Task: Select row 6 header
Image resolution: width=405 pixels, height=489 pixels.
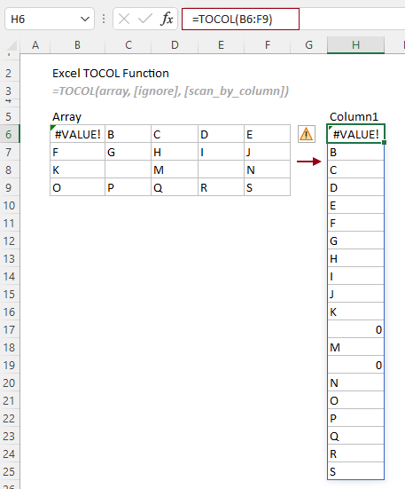Action: point(9,134)
